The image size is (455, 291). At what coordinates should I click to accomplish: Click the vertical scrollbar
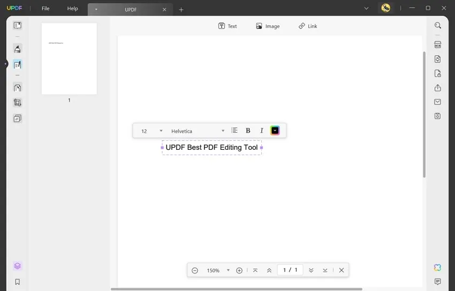pyautogui.click(x=424, y=114)
